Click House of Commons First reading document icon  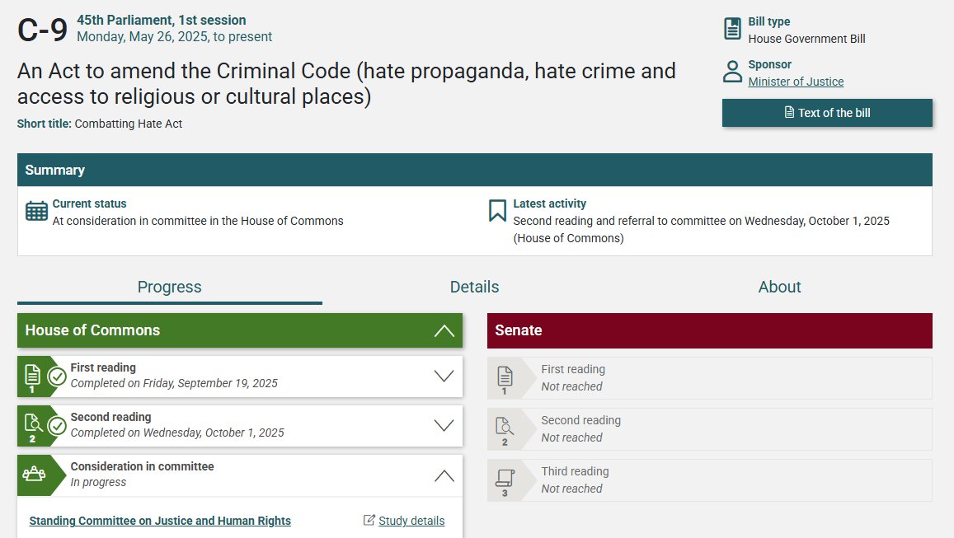pos(32,375)
